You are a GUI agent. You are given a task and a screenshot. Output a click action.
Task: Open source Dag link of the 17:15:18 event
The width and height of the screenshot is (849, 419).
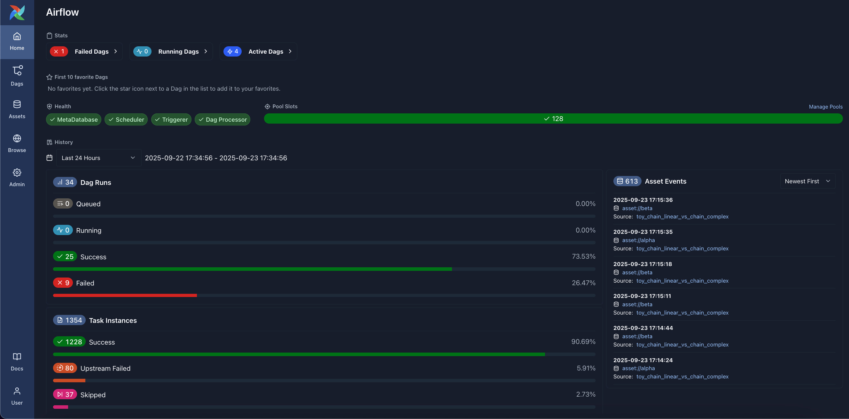click(682, 281)
